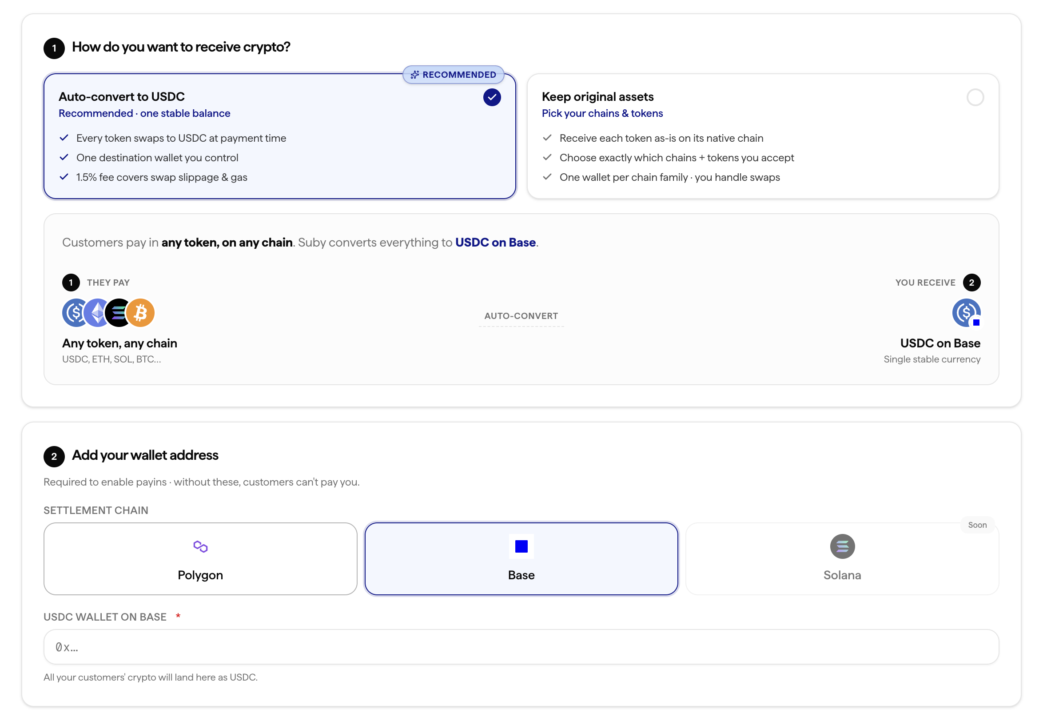Click 'Required to enable payins' description
The image size is (1043, 717).
(x=201, y=482)
